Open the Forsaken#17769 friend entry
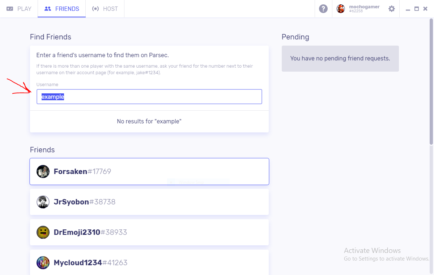Image resolution: width=434 pixels, height=275 pixels. tap(149, 172)
